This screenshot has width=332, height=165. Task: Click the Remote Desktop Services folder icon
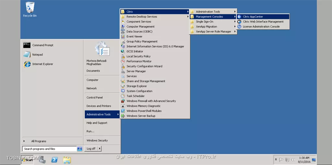tap(123, 17)
